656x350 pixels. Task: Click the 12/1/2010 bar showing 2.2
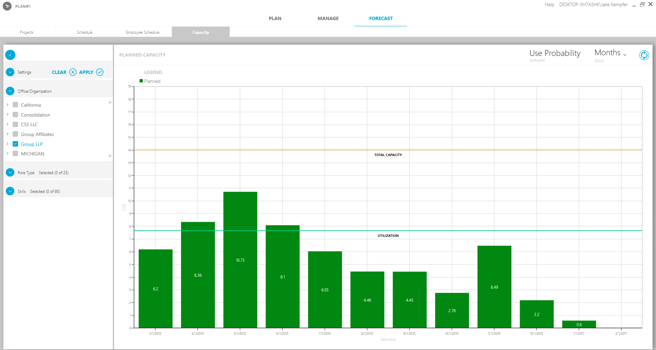[x=537, y=314]
